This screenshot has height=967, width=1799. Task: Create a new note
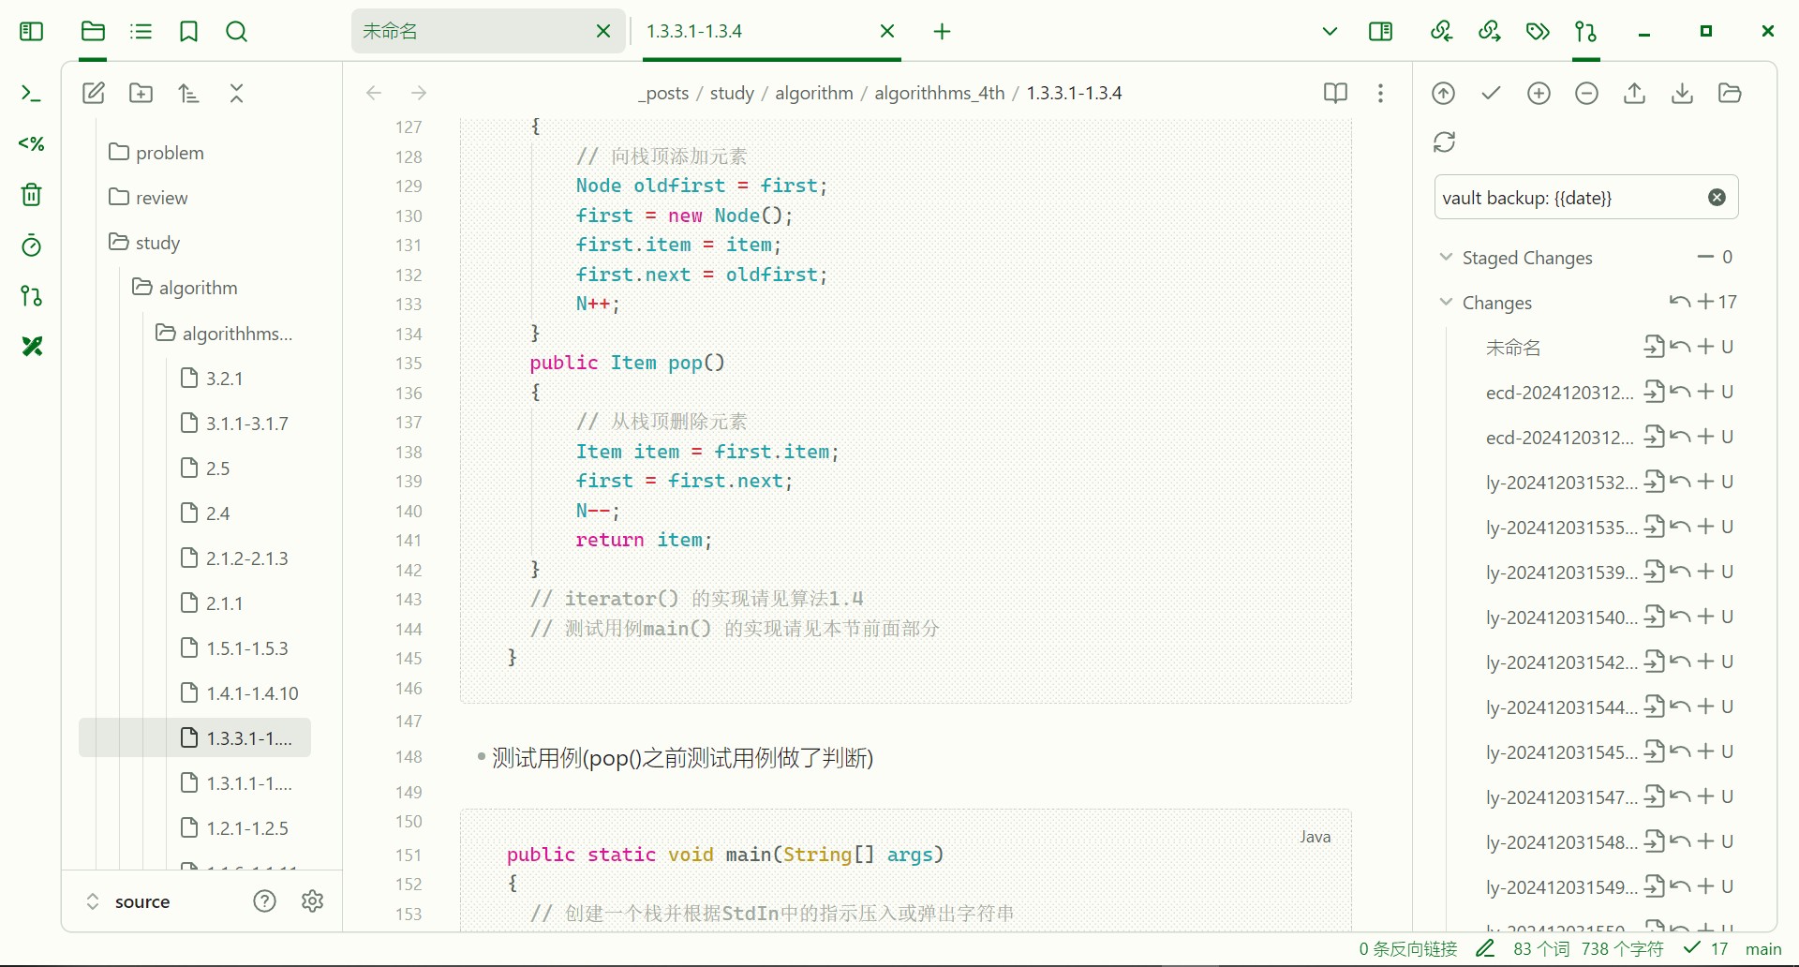94,93
